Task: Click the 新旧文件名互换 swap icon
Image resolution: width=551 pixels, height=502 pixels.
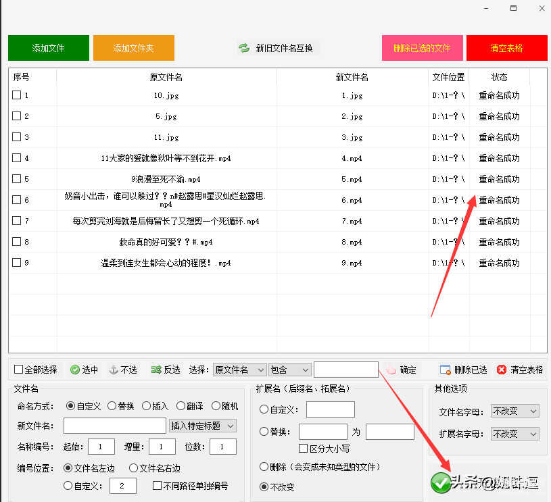Action: point(244,48)
